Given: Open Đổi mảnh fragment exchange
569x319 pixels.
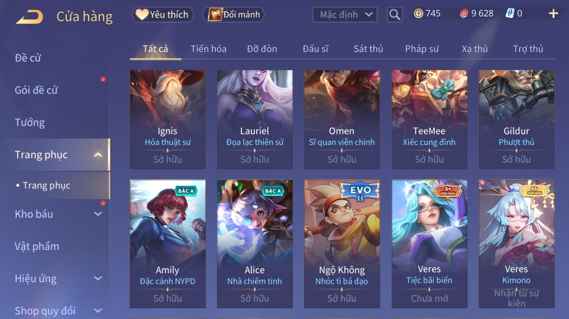Looking at the screenshot, I should 234,14.
